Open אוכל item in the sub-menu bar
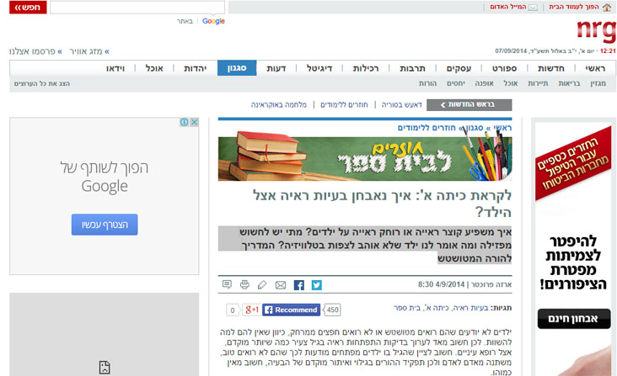This screenshot has height=376, width=617. pos(510,83)
